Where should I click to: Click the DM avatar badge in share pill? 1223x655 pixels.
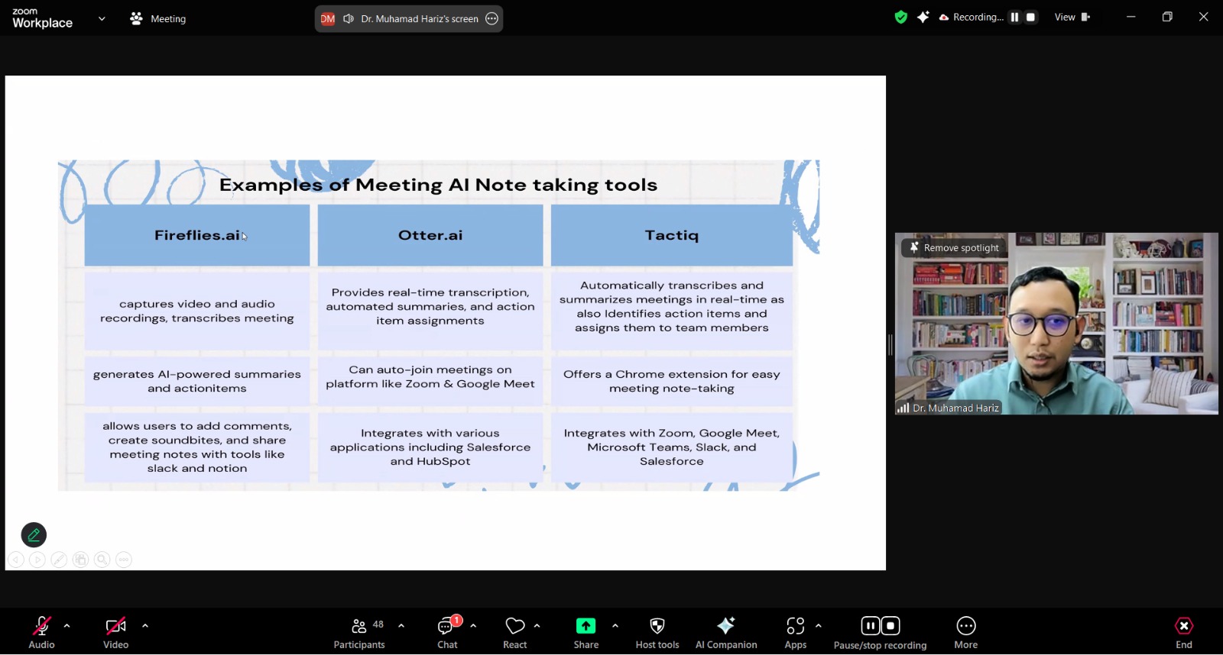coord(328,18)
